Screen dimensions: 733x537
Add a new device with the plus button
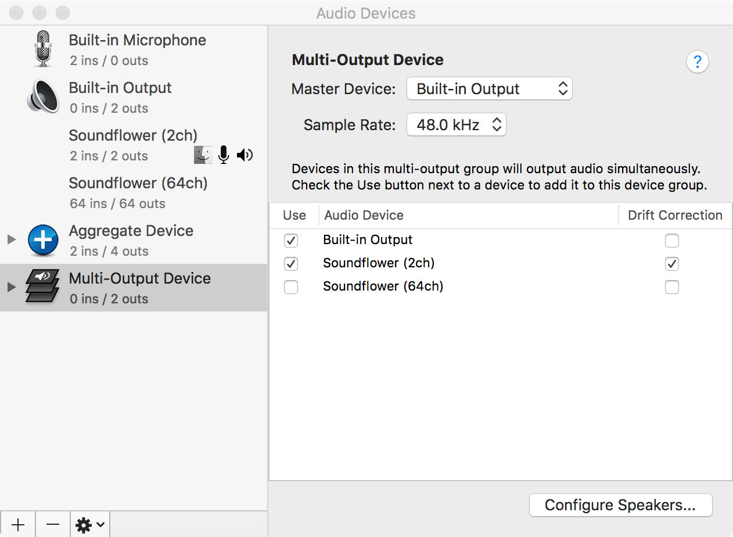click(17, 524)
